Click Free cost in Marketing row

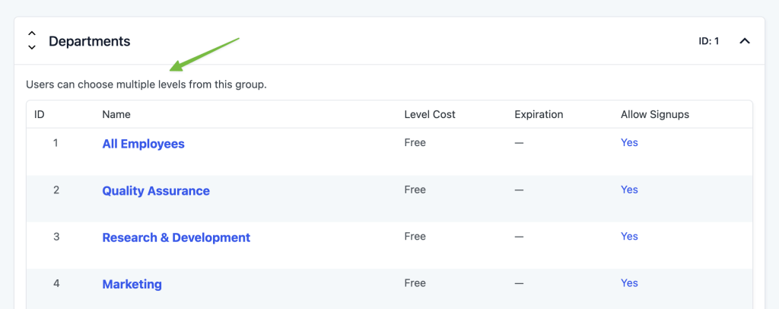tap(415, 282)
